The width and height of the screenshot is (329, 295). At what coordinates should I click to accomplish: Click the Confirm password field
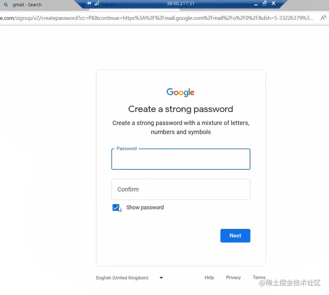click(181, 189)
